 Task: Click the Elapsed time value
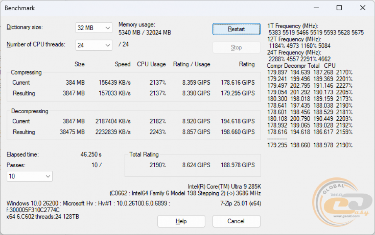tap(91, 154)
